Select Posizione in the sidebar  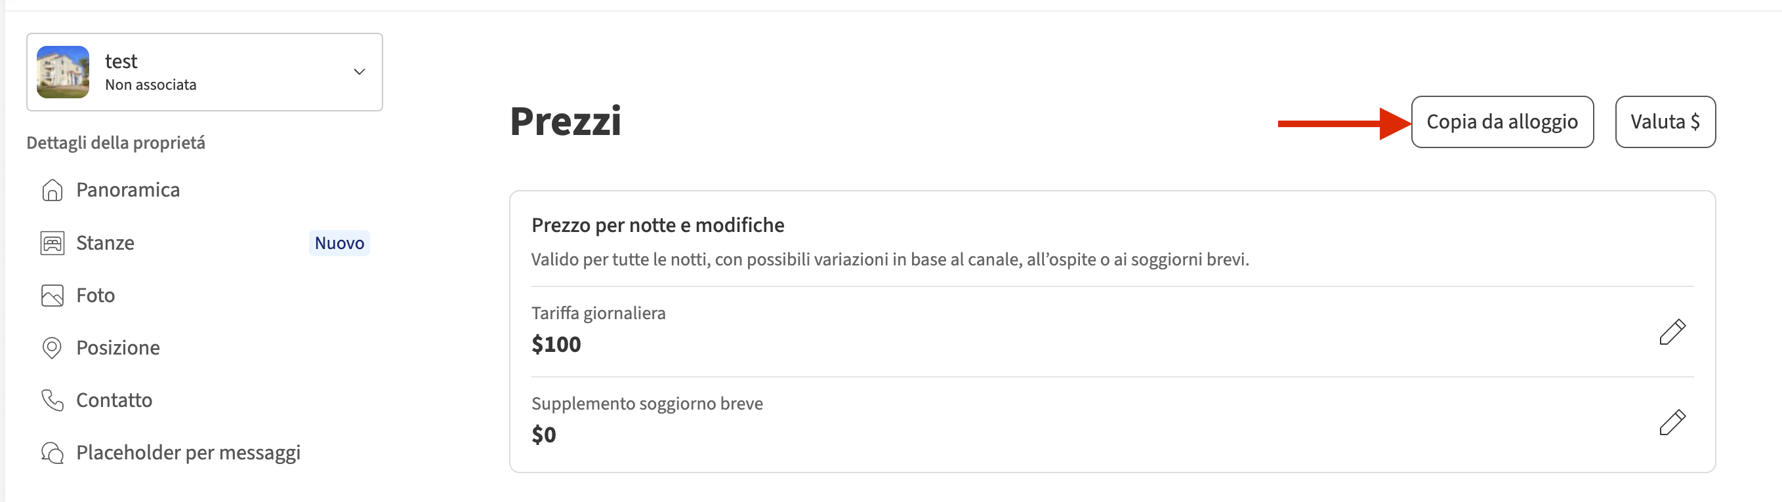click(117, 348)
